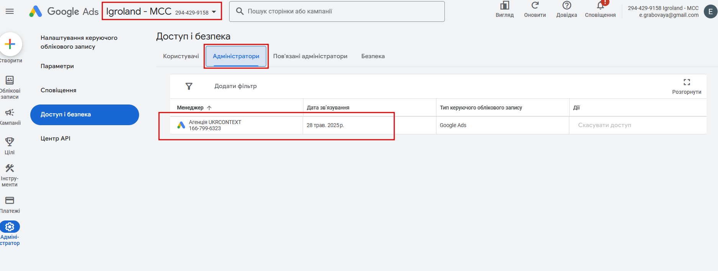Viewport: 718px width, 271px height.
Task: Click Скасувати доступ for UKRCONTEXT
Action: [x=605, y=125]
